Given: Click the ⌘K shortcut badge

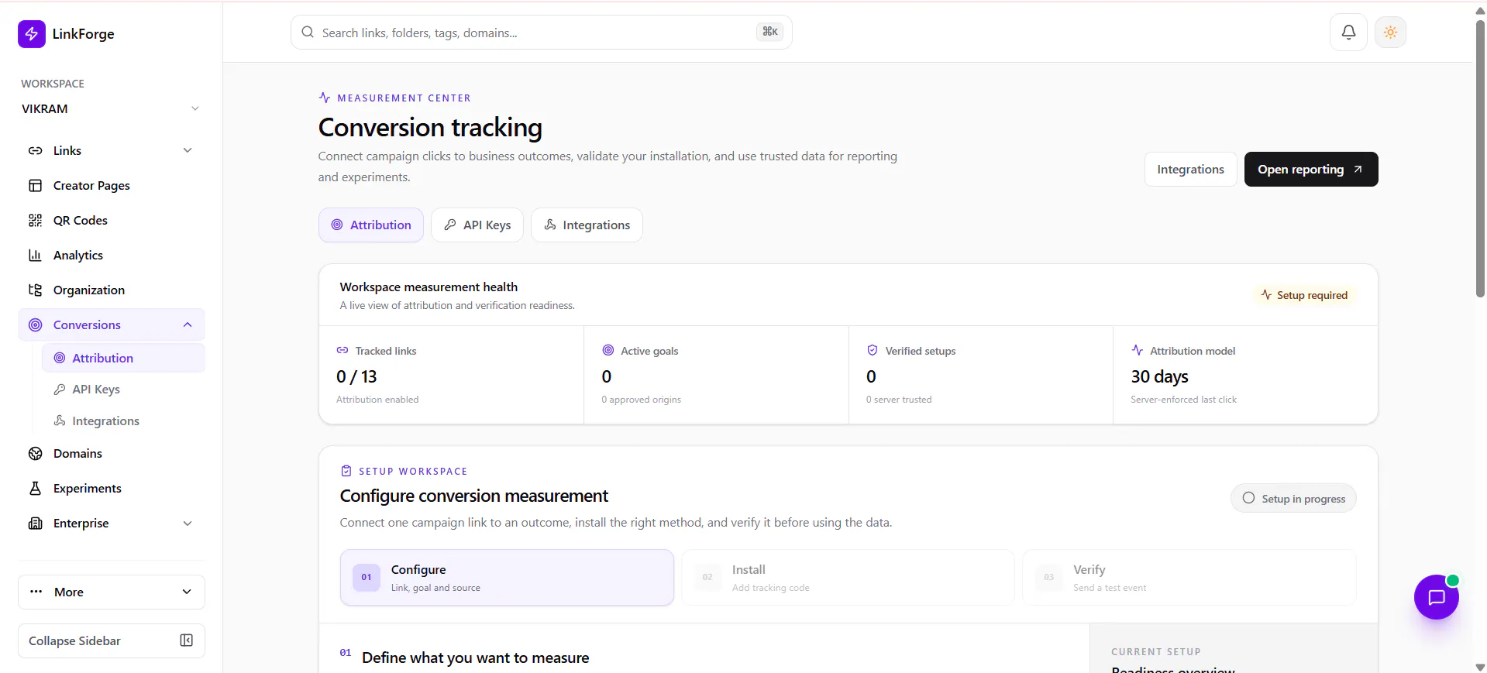Looking at the screenshot, I should [x=769, y=32].
